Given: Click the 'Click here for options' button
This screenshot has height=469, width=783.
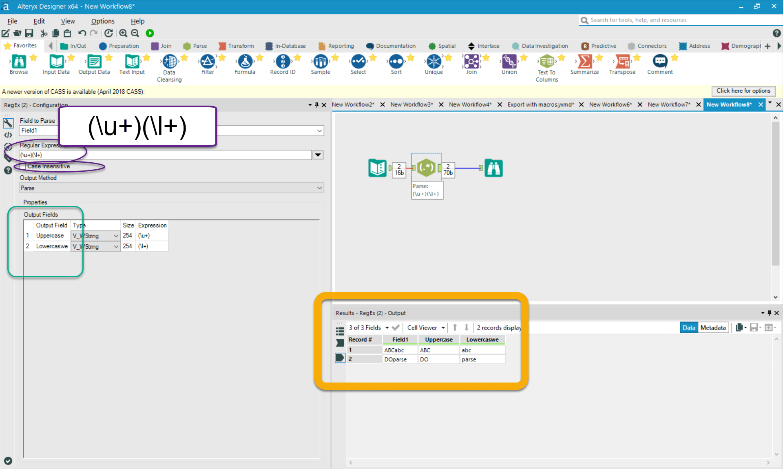Looking at the screenshot, I should click(743, 91).
